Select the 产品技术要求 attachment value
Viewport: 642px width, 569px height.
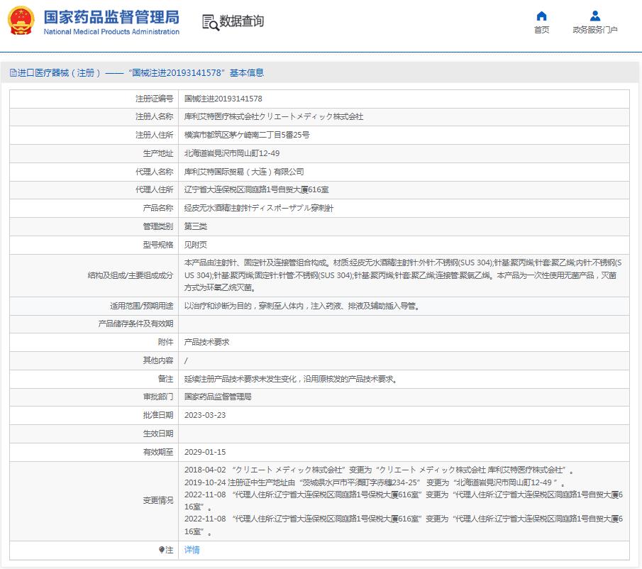(206, 342)
